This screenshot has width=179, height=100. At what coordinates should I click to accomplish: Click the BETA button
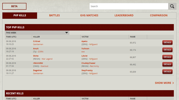click(14, 6)
